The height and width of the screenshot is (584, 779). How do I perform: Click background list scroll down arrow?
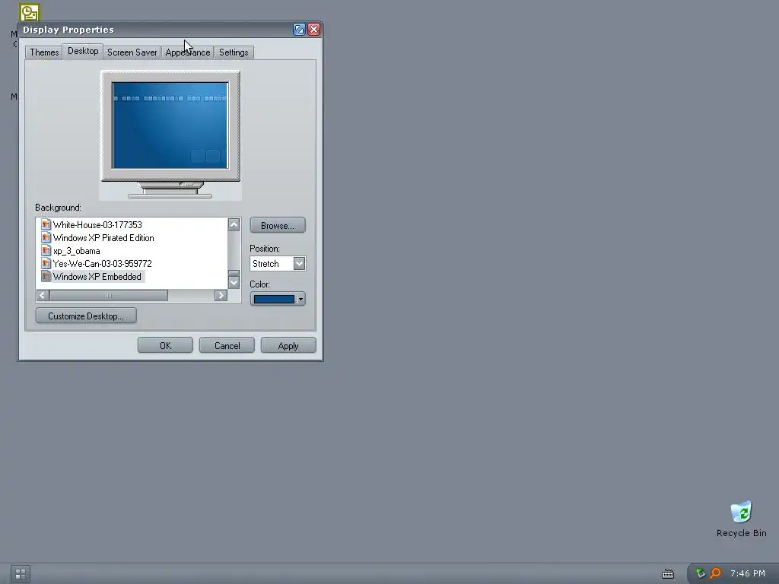coord(234,283)
